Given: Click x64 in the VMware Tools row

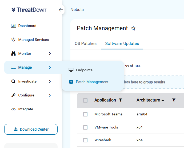Looking at the screenshot, I should point(139,127).
